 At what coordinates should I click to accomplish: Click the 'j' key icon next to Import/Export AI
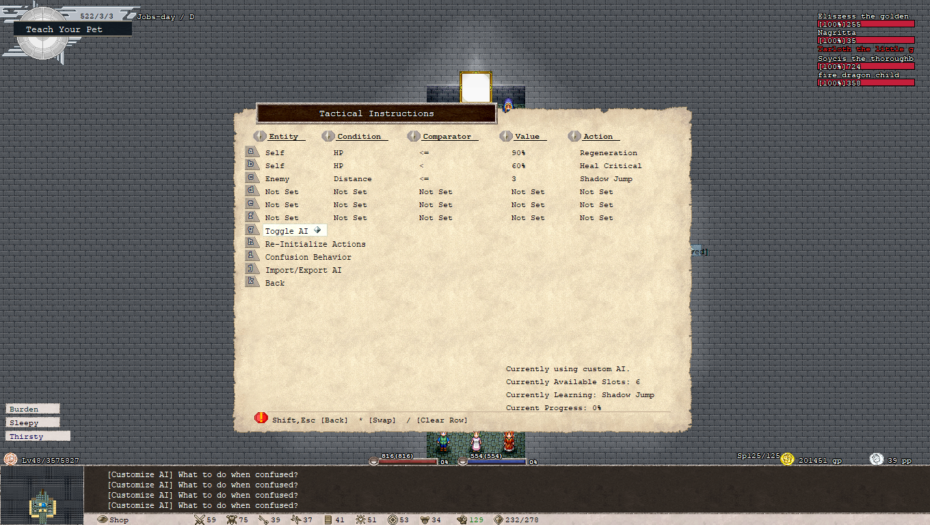tap(252, 269)
